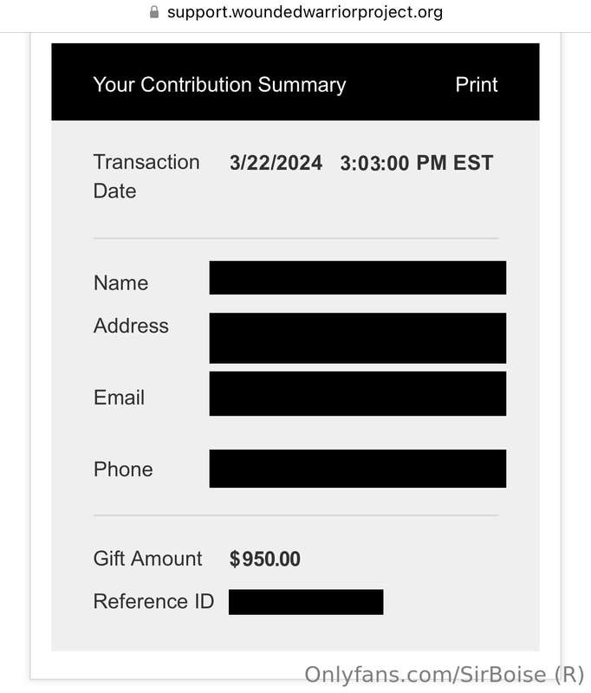Click the Gift Amount label
The image size is (591, 693).
147,558
